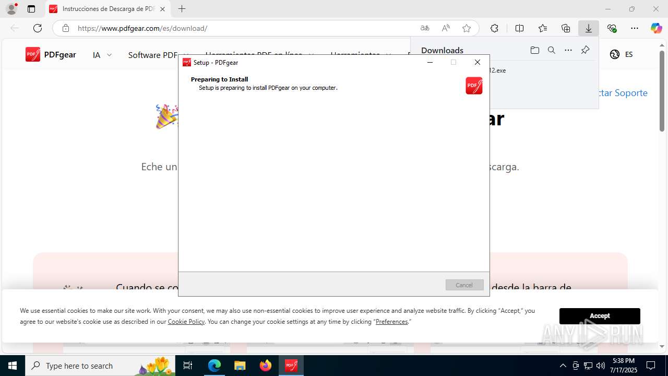Pin the Downloads panel
This screenshot has height=376, width=668.
point(585,50)
